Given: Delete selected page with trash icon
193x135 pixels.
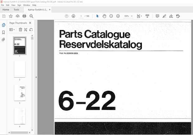Looking at the screenshot, I should pos(21,30).
